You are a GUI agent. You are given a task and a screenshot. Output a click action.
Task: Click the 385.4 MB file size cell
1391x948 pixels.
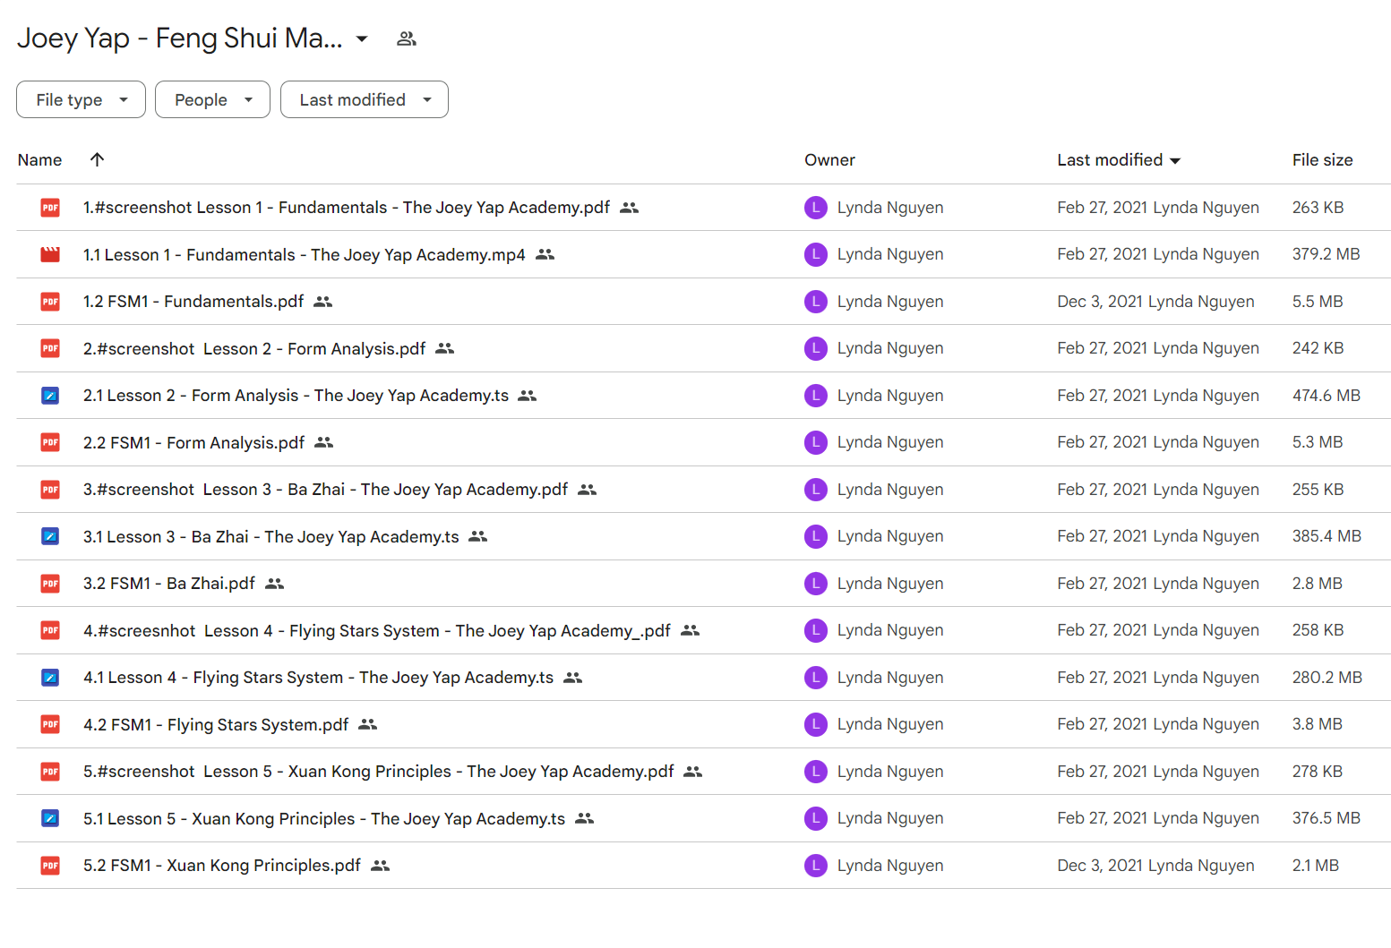click(x=1327, y=536)
